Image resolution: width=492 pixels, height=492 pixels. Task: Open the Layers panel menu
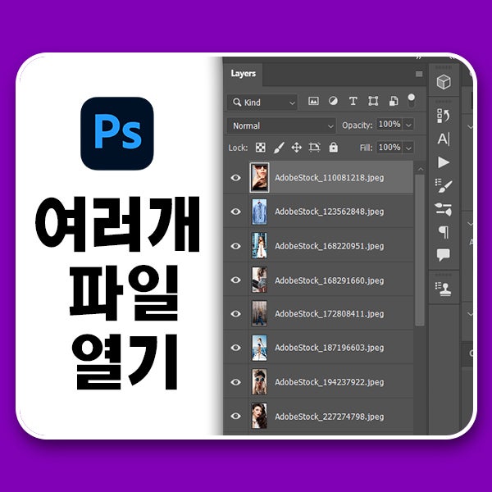419,74
